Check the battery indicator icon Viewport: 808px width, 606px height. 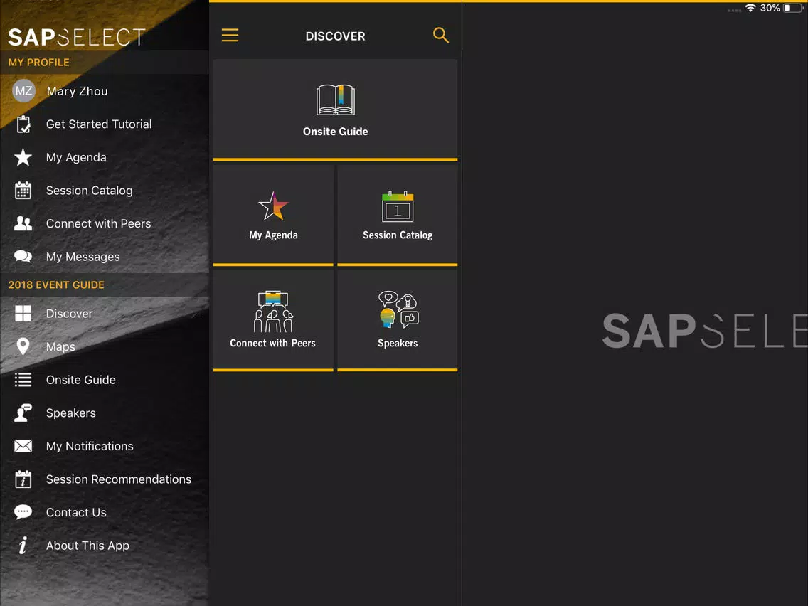792,8
